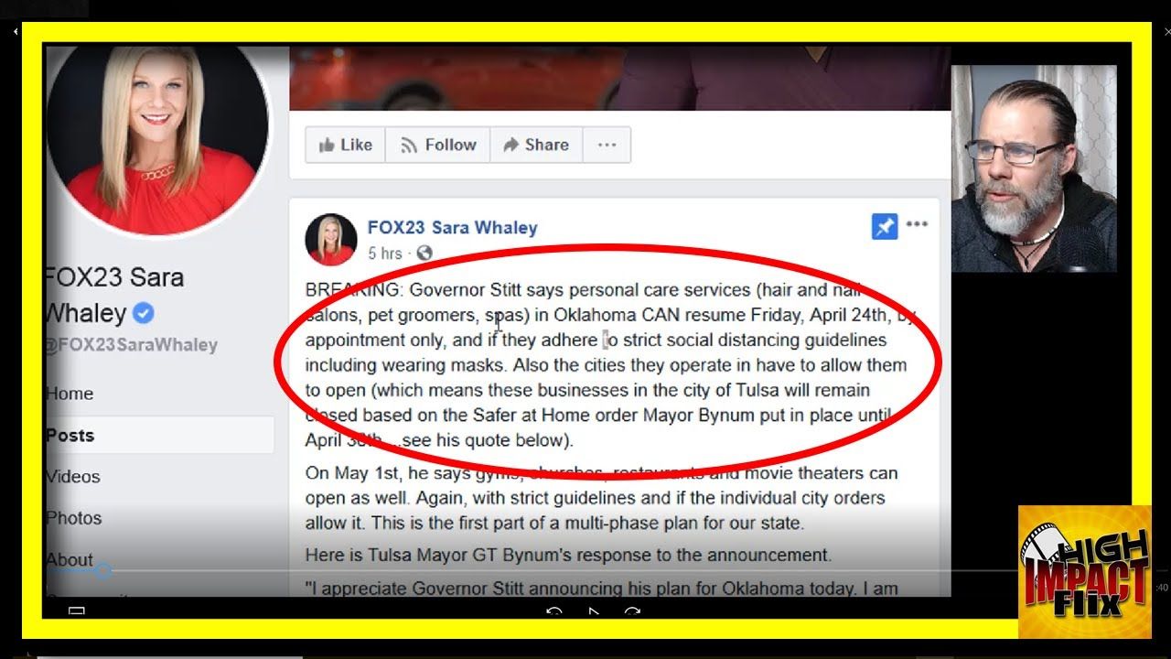
Task: Follow the FOX23 Sara Whaley page
Action: [438, 145]
